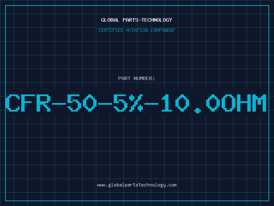The height and width of the screenshot is (206, 274).
Task: Click the .com ending of the URL
Action: [171, 185]
